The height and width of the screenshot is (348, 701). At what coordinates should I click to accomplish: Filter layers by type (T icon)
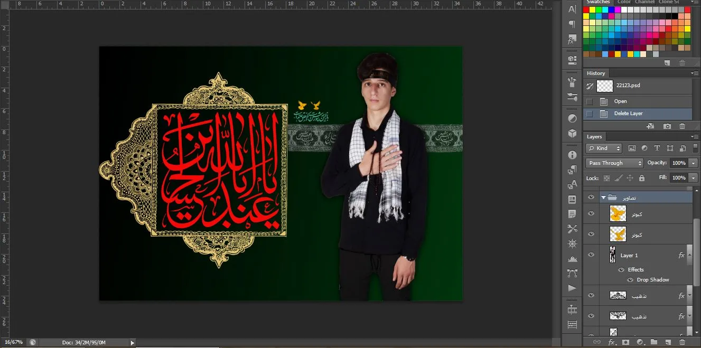[657, 148]
